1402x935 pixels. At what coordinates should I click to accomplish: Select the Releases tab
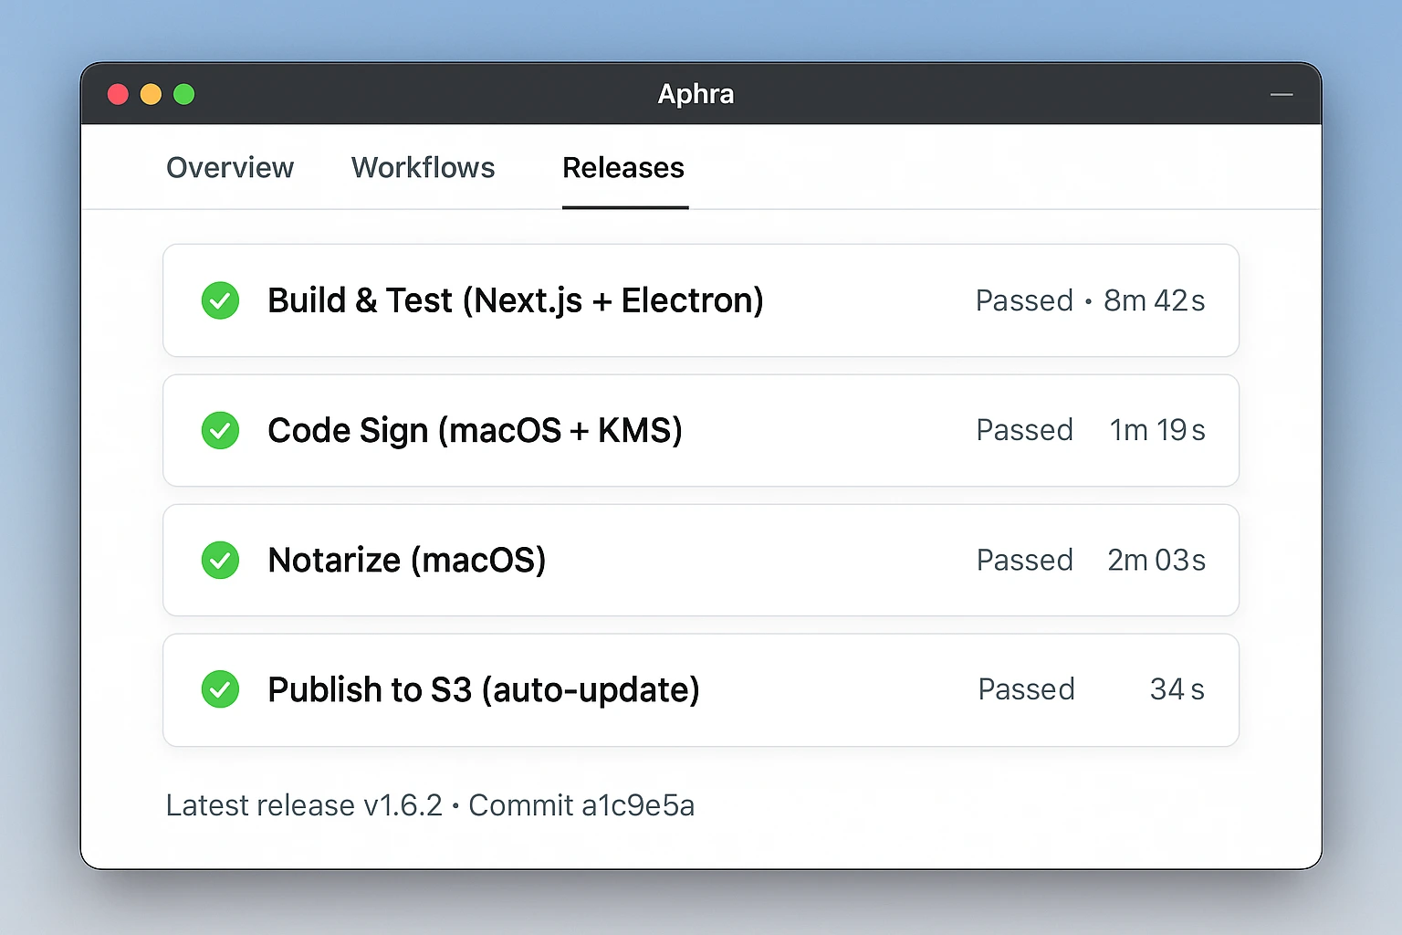623,168
